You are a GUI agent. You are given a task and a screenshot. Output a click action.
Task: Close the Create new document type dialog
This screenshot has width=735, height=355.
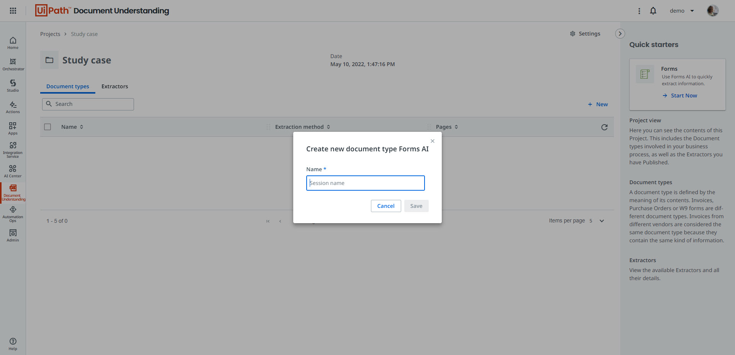pos(433,141)
